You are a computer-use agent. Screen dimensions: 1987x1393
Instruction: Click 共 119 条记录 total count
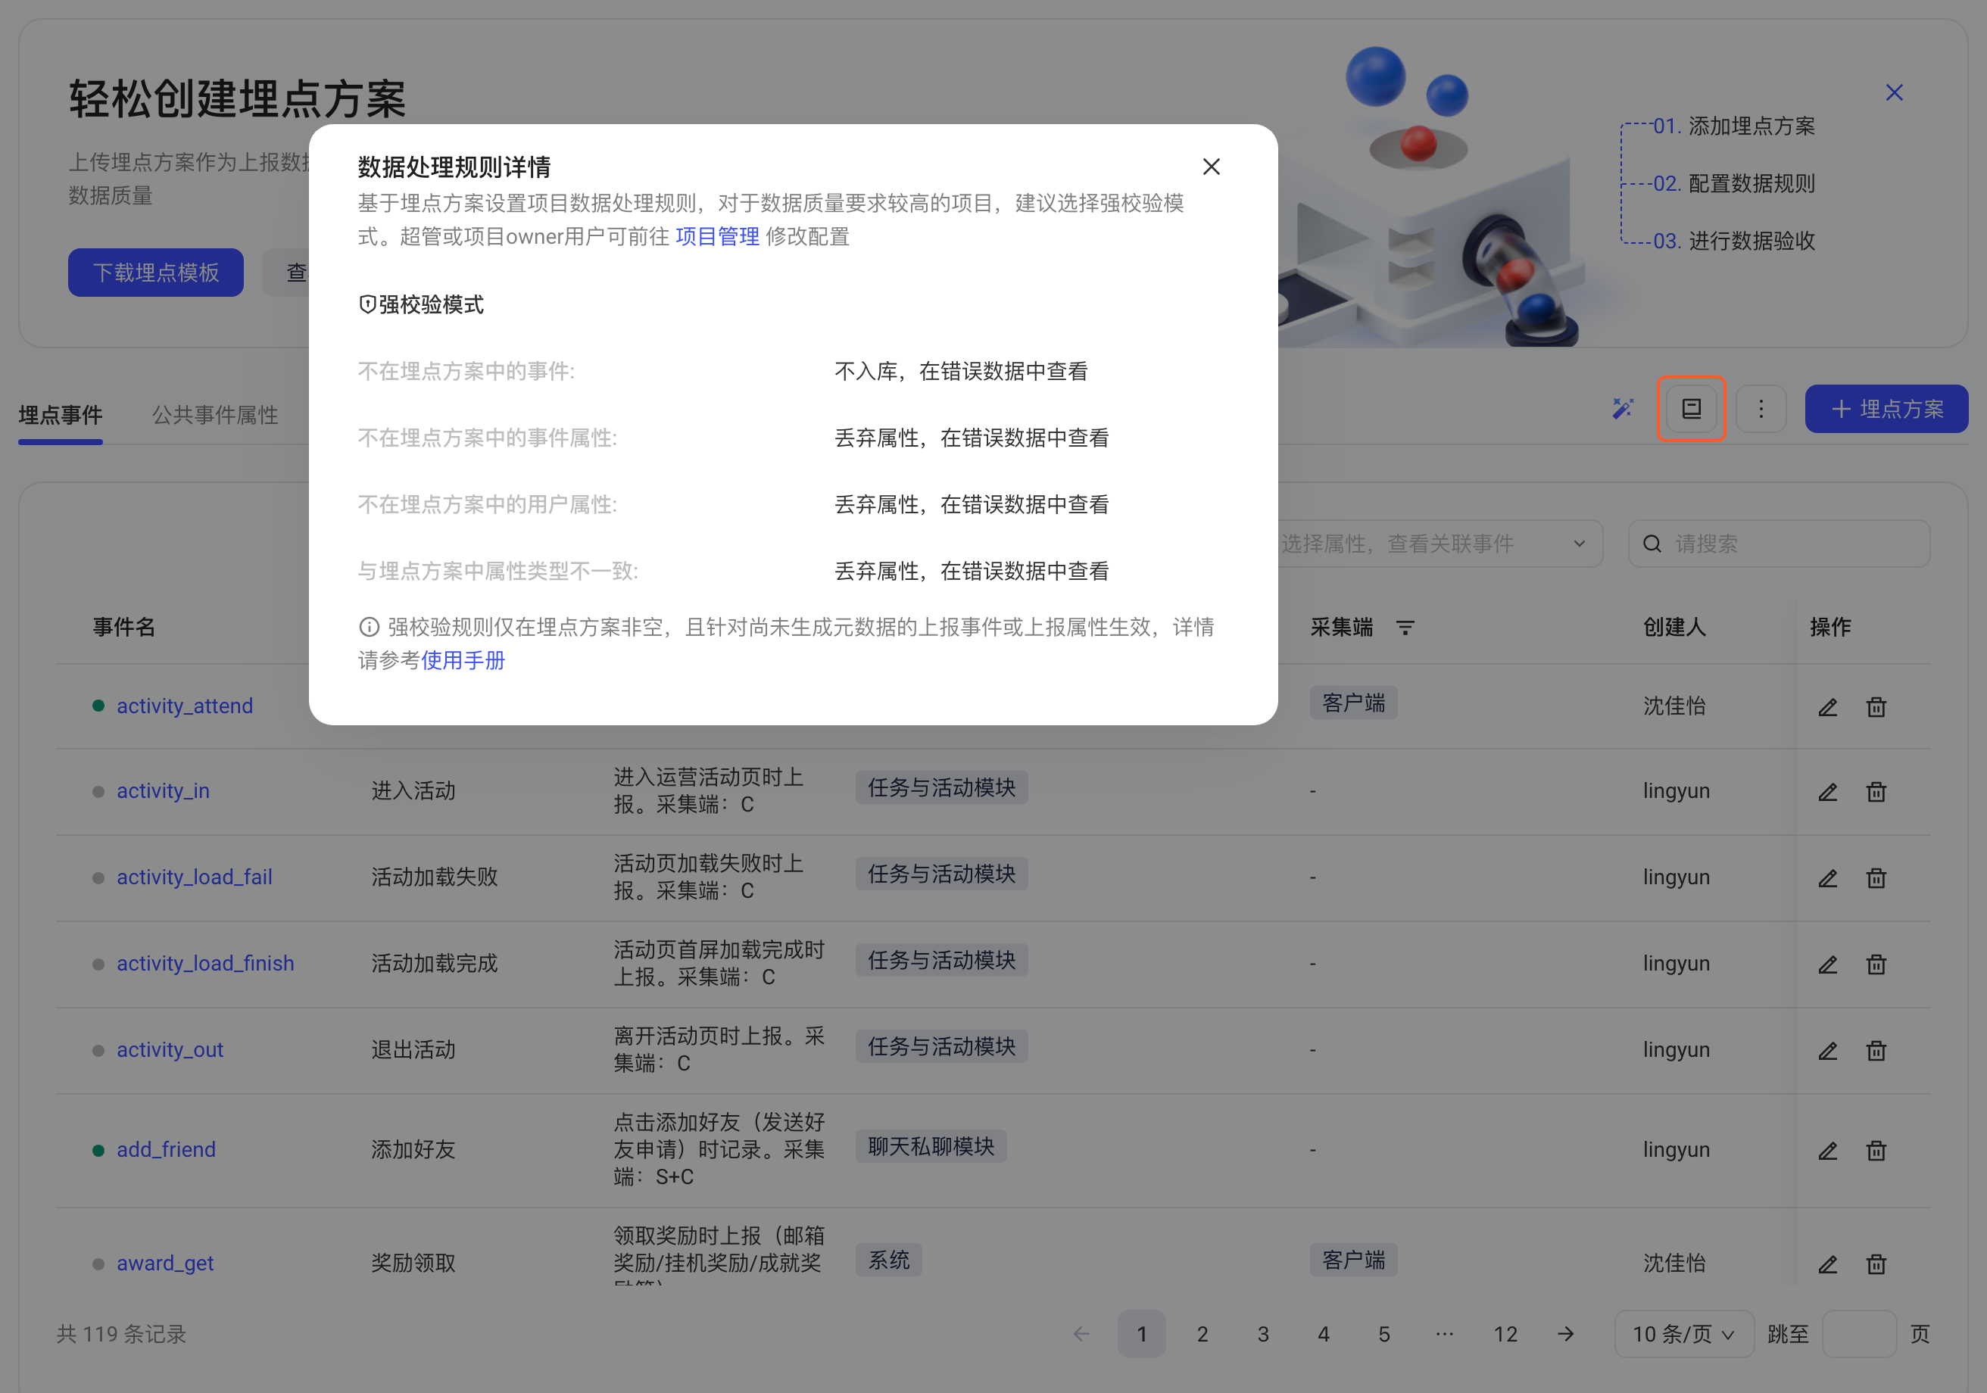(121, 1334)
